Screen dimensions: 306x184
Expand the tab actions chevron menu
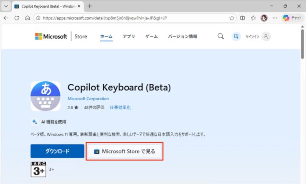click(6, 6)
